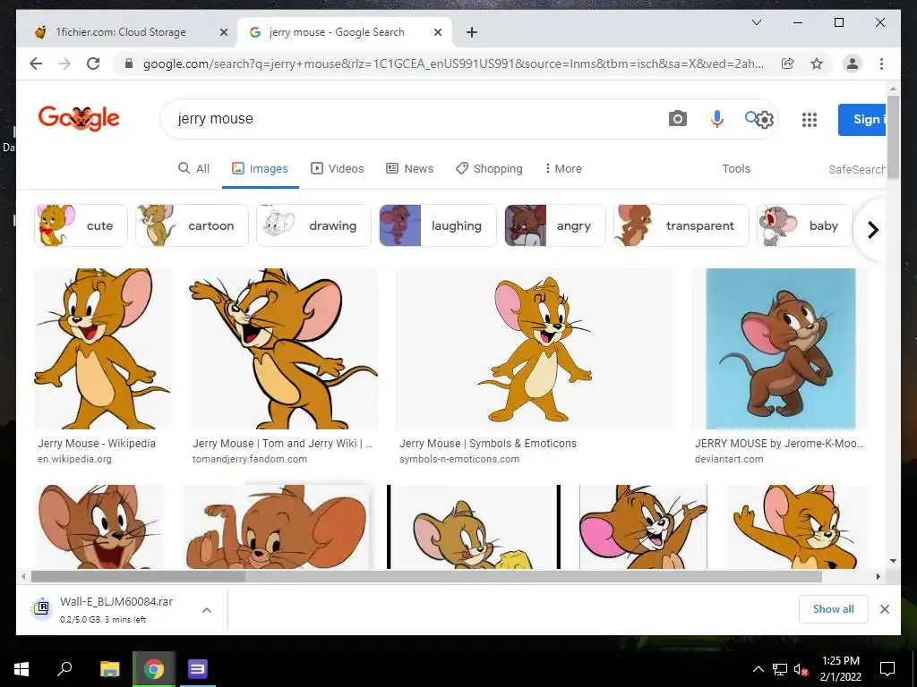
Task: Click the voice search microphone icon
Action: (717, 119)
